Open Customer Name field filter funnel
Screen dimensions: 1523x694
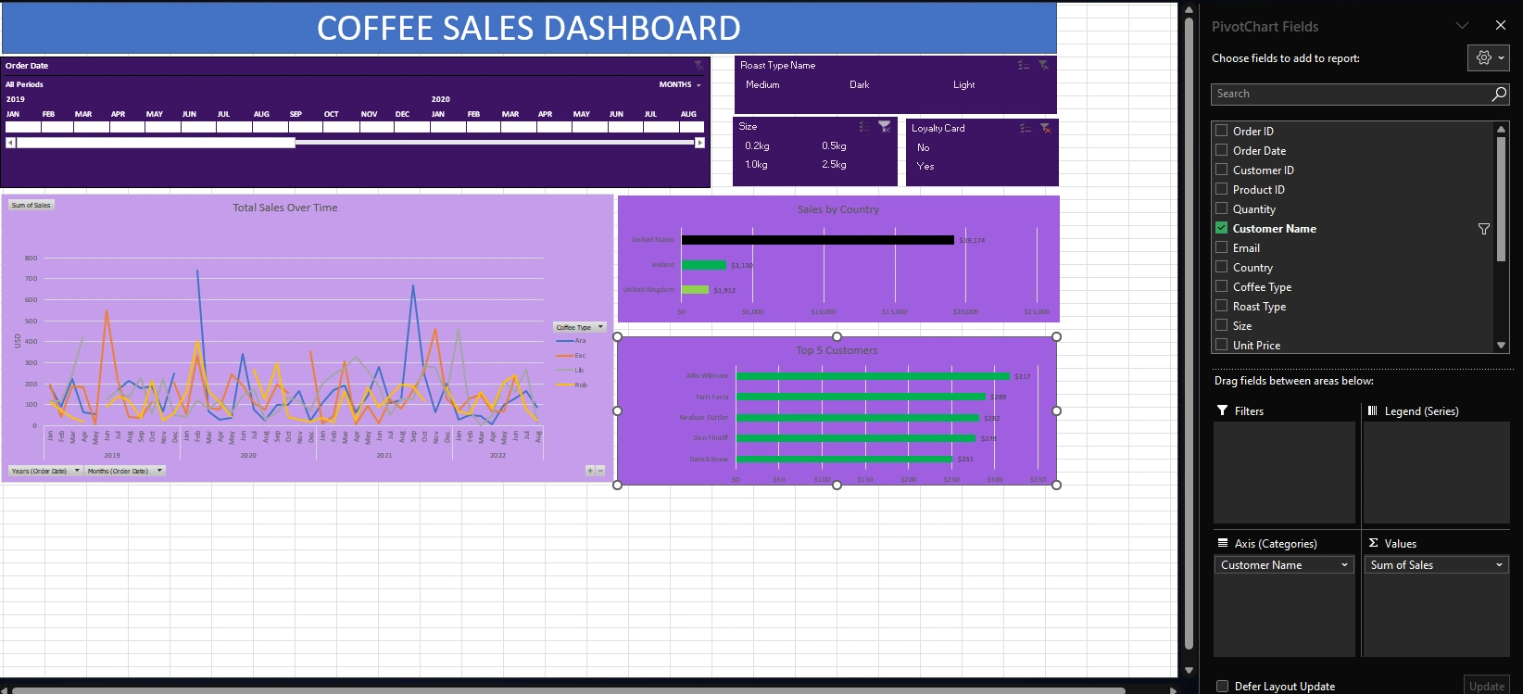click(x=1484, y=229)
